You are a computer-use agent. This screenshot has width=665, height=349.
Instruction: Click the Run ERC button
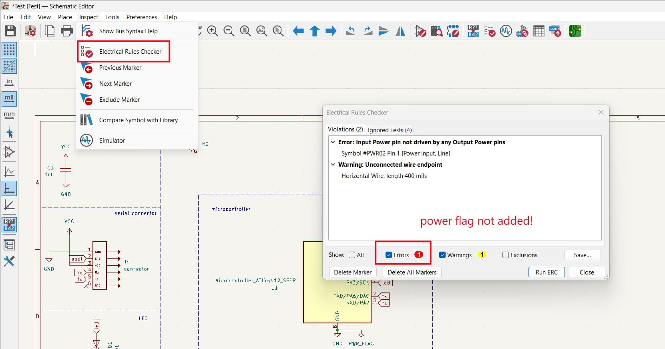click(x=546, y=272)
